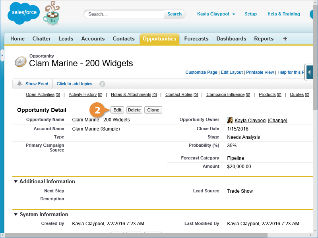Click to add topics link
The height and width of the screenshot is (238, 318).
(x=74, y=84)
